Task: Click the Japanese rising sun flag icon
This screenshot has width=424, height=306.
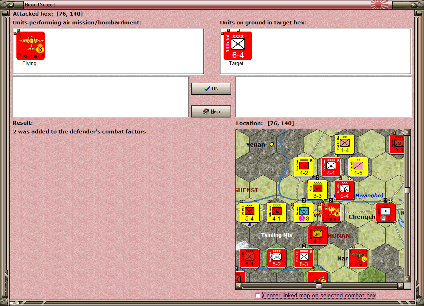Action: point(379,4)
